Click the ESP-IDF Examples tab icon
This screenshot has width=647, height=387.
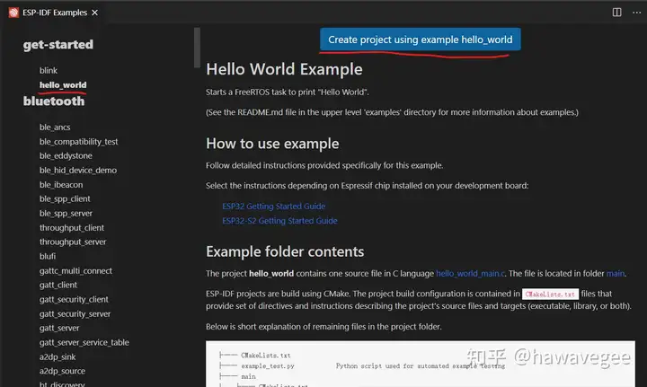(13, 13)
